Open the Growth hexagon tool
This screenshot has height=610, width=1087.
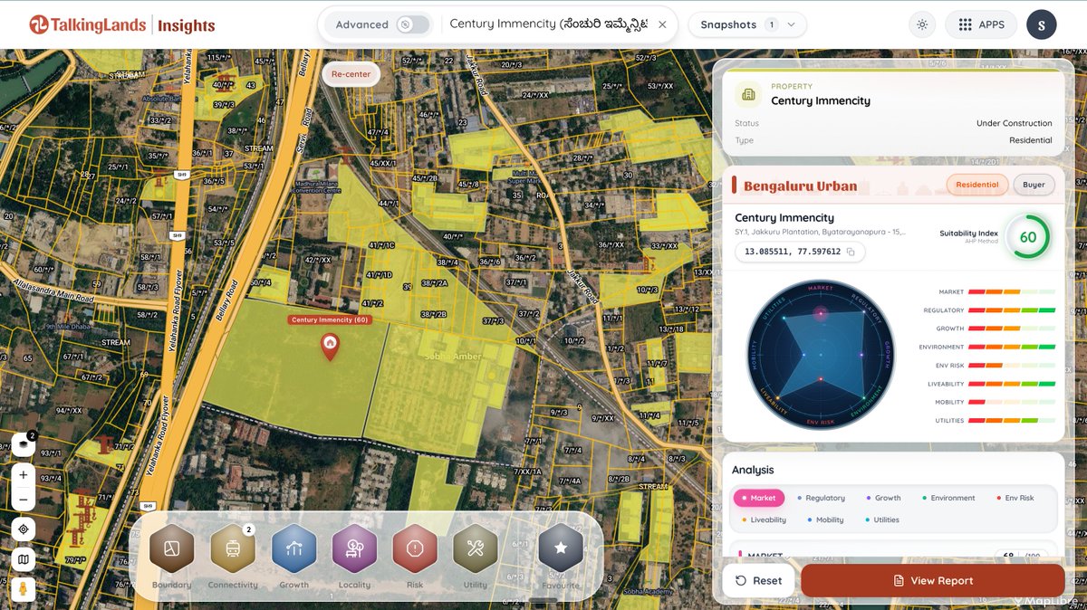tap(293, 549)
